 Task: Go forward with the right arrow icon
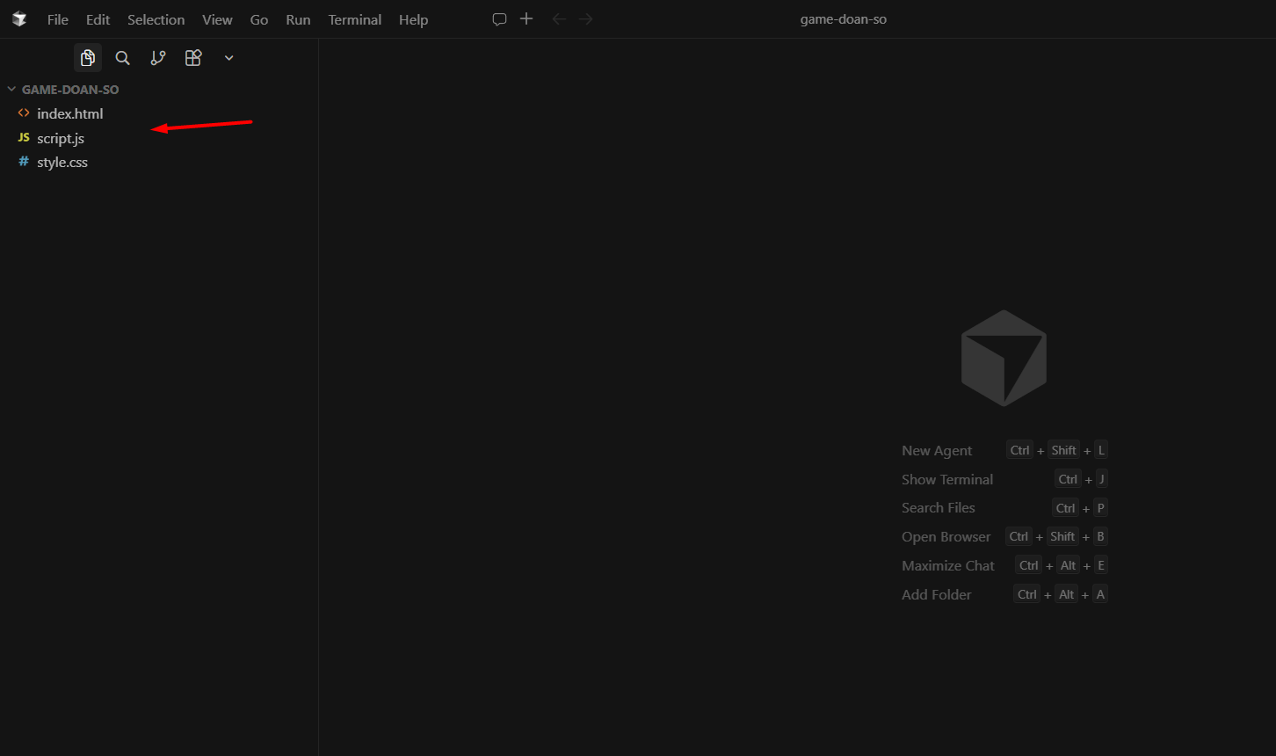tap(586, 19)
